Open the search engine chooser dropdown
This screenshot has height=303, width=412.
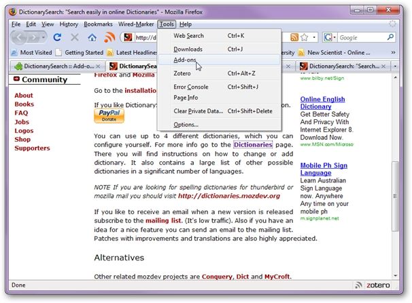[334, 37]
